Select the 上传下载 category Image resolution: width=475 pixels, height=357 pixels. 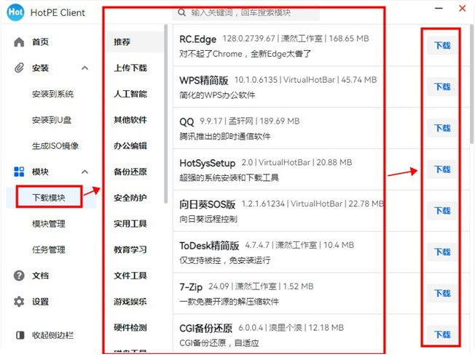coord(130,68)
